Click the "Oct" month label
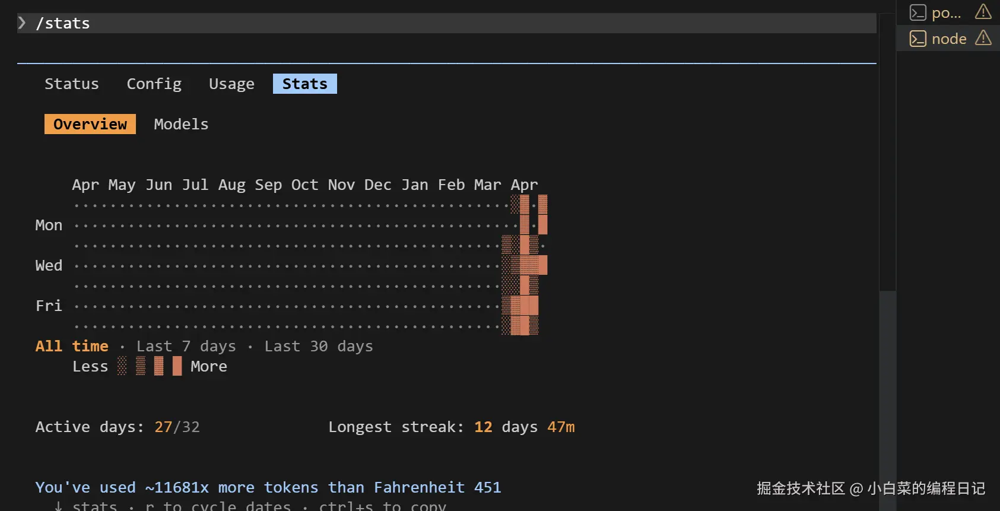 305,185
